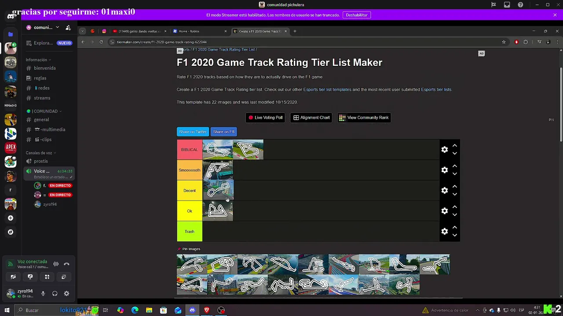Share the tier list on Twitter
The image size is (563, 316).
[193, 132]
